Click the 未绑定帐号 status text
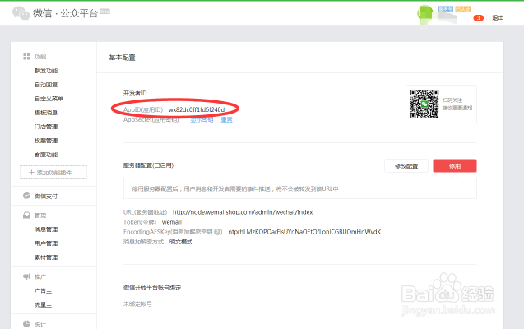524x329 pixels. point(137,304)
